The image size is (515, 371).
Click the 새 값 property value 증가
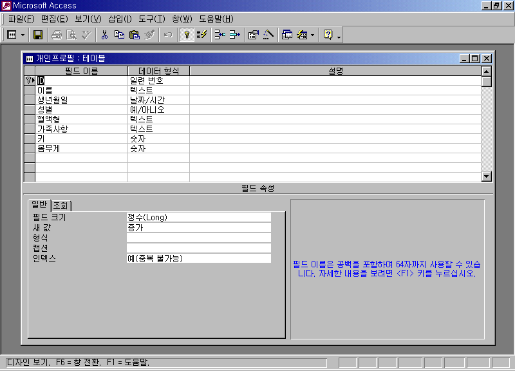coord(199,227)
